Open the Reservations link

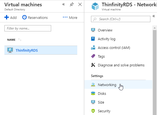(x=38, y=17)
